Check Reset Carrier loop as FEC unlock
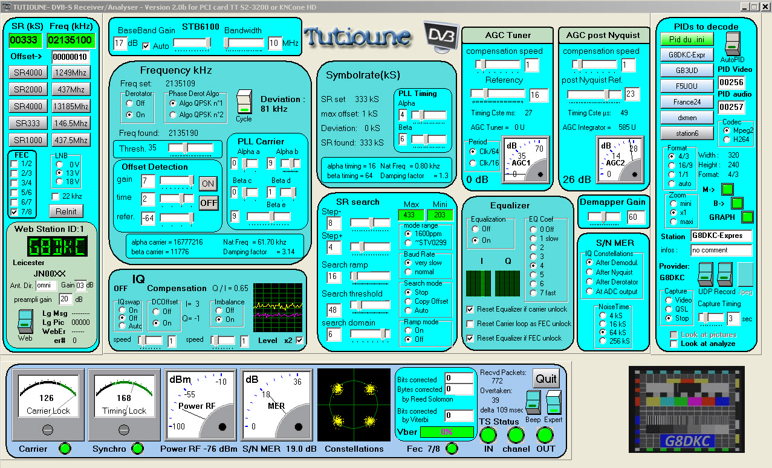The image size is (772, 468). 470,324
